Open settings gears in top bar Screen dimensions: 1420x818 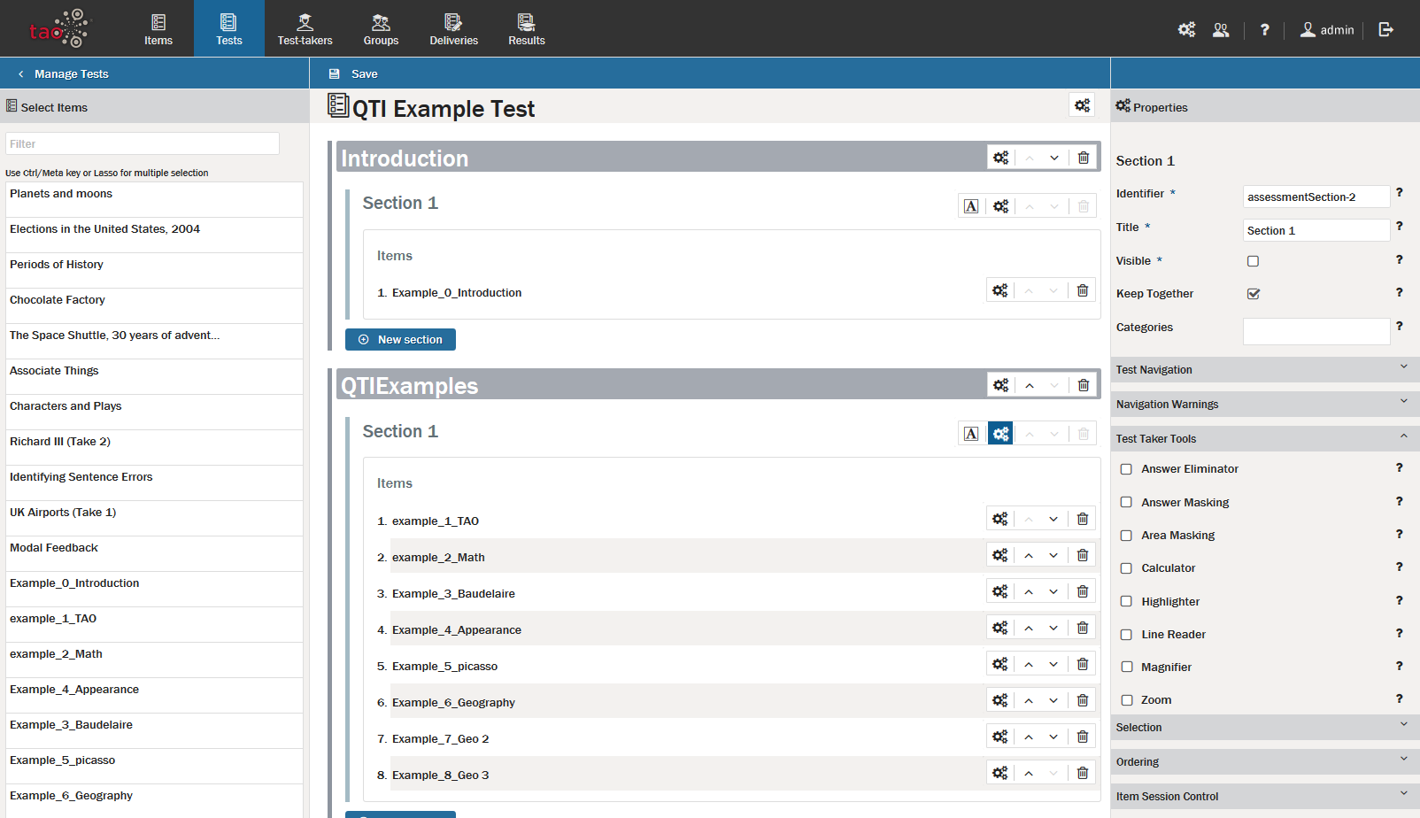point(1186,29)
